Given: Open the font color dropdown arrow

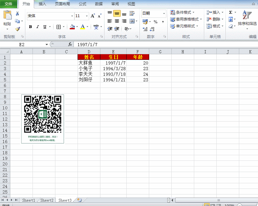Looking at the screenshot, I should (87, 27).
